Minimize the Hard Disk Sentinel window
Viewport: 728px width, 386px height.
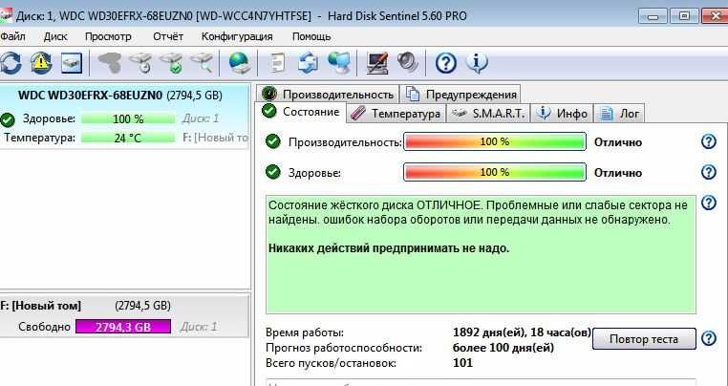pos(653,16)
